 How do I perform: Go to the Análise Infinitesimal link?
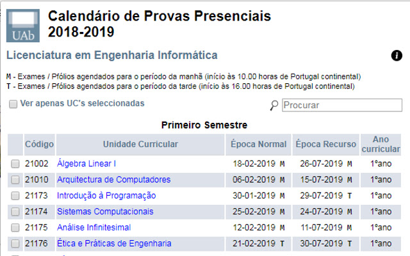tap(94, 227)
